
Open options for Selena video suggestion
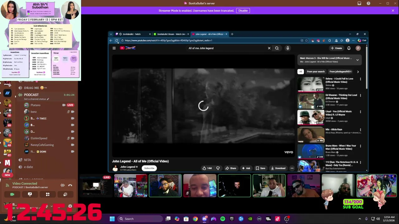[361, 79]
